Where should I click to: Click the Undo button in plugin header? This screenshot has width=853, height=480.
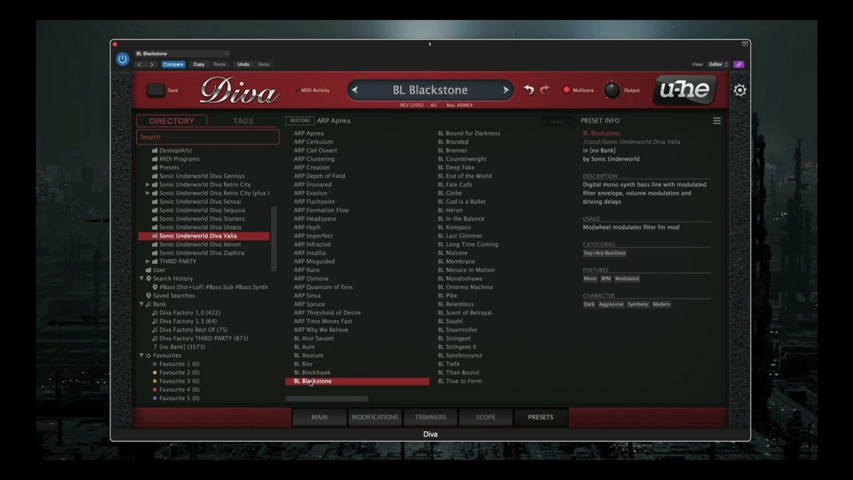pos(243,65)
